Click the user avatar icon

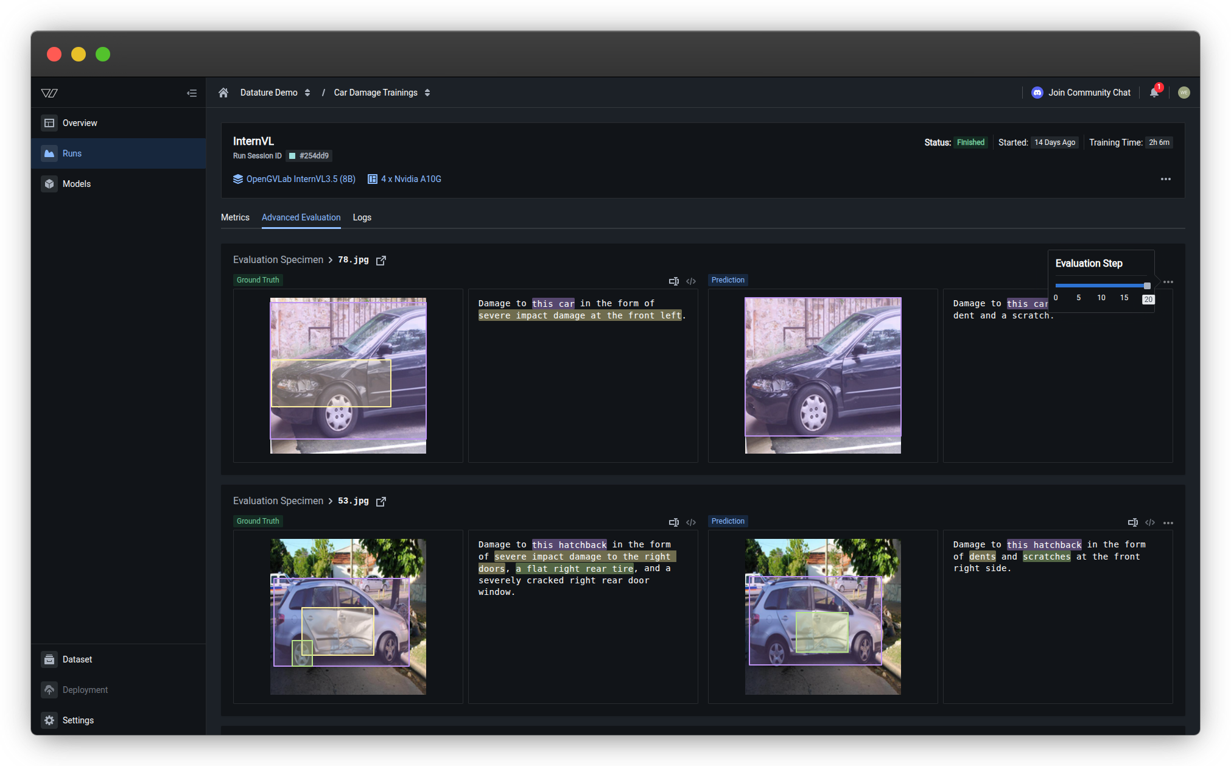click(x=1184, y=93)
